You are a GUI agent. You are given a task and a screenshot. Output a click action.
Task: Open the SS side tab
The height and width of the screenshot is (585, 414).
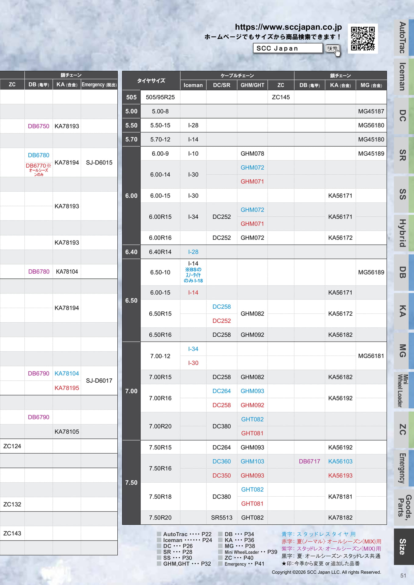404,194
